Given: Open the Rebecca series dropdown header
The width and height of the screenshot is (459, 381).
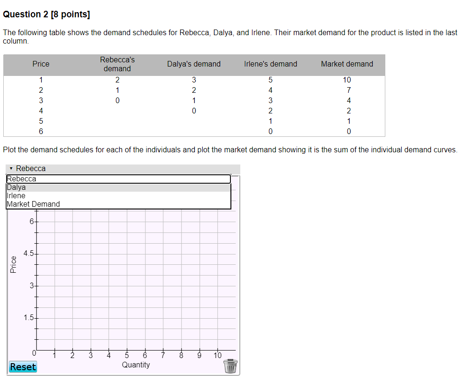Looking at the screenshot, I should [123, 168].
